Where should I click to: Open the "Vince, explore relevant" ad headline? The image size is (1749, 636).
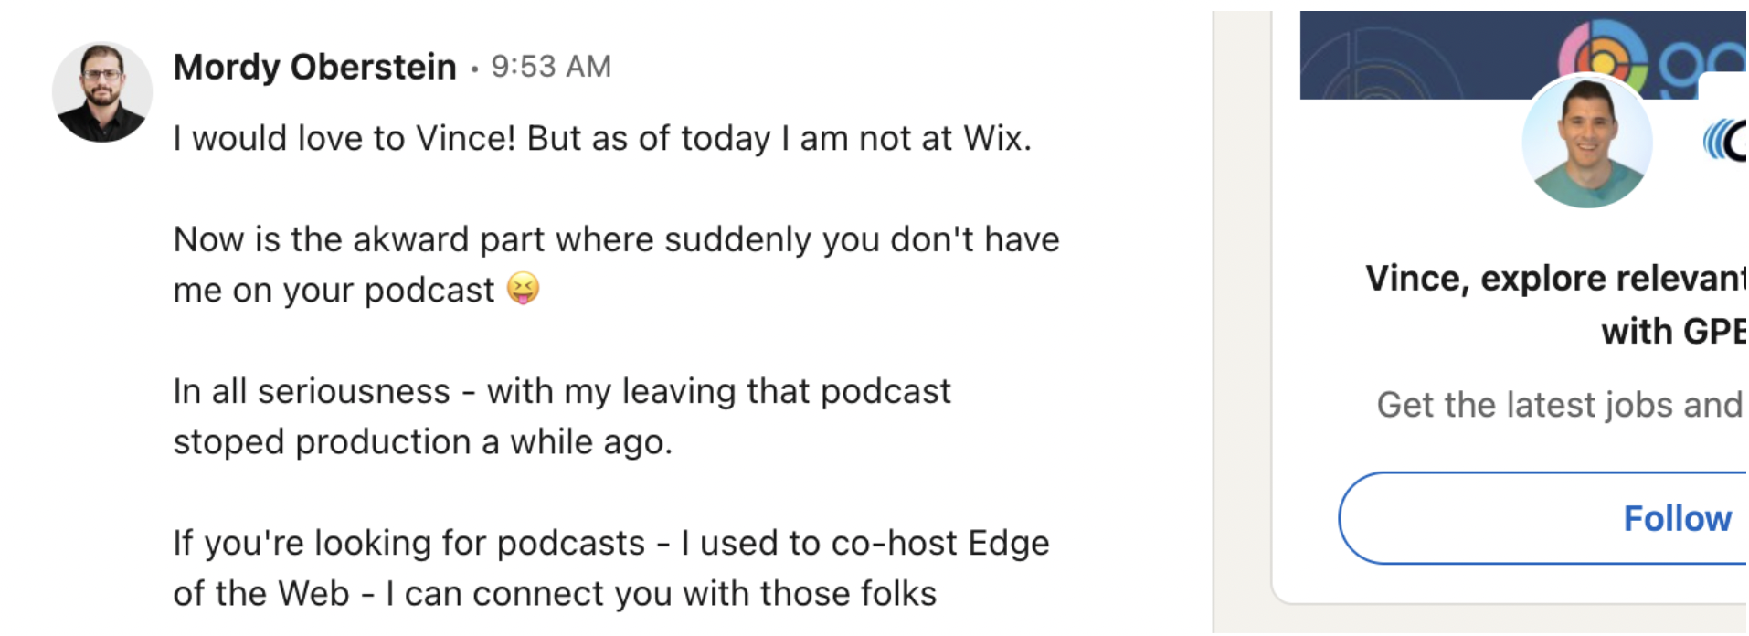tap(1554, 278)
